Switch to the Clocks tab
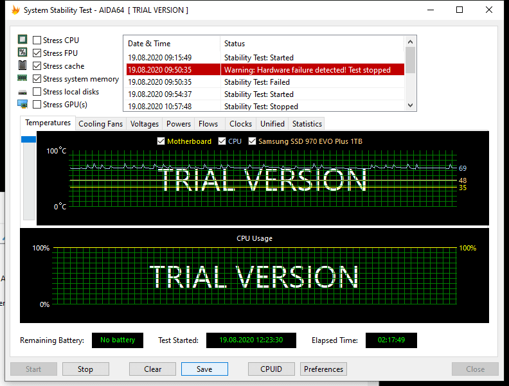509x386 pixels. click(240, 124)
